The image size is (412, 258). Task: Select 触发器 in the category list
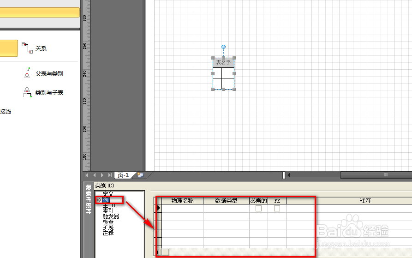tap(111, 216)
